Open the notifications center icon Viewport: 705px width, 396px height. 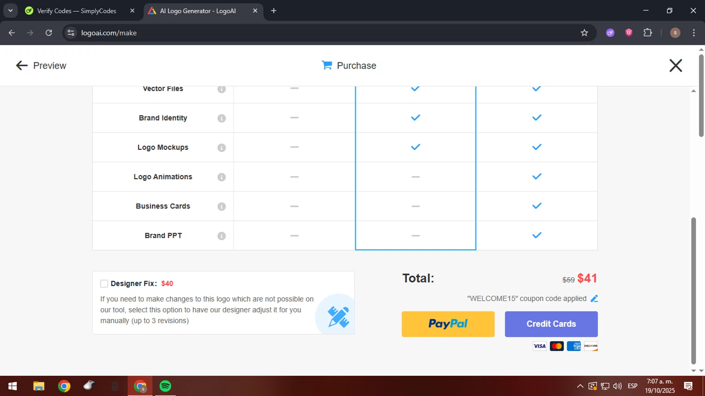[x=689, y=386]
